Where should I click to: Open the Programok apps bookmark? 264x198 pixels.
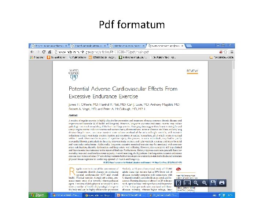point(37,58)
